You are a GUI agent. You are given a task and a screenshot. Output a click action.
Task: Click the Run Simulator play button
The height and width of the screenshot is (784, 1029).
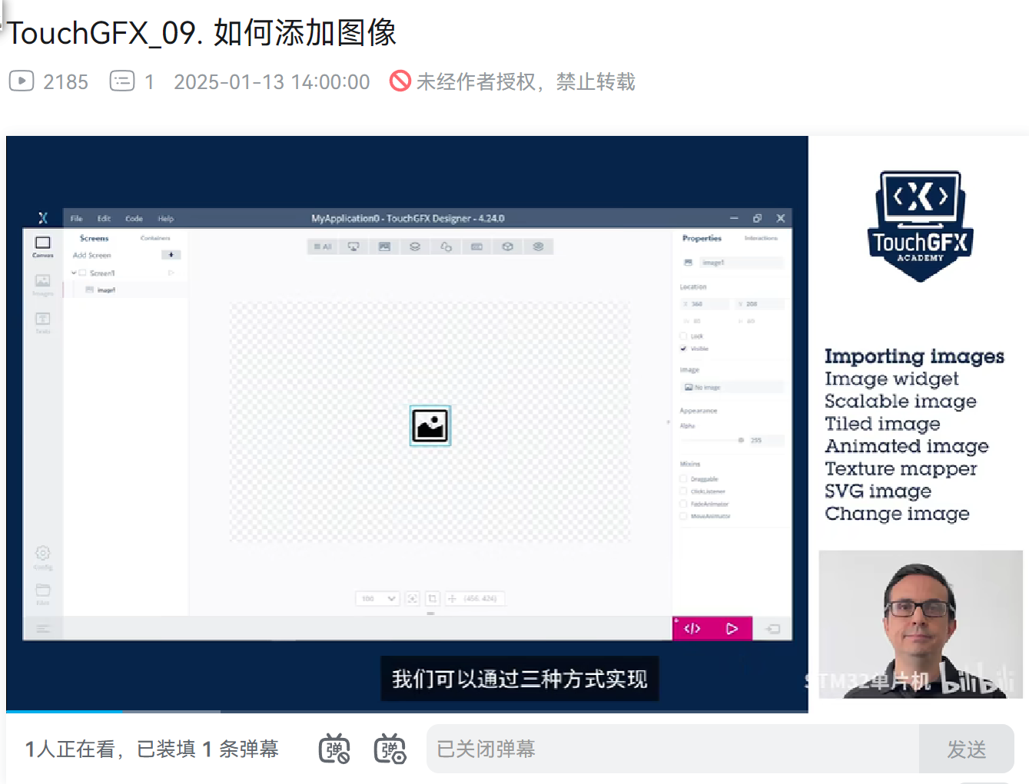pos(732,629)
